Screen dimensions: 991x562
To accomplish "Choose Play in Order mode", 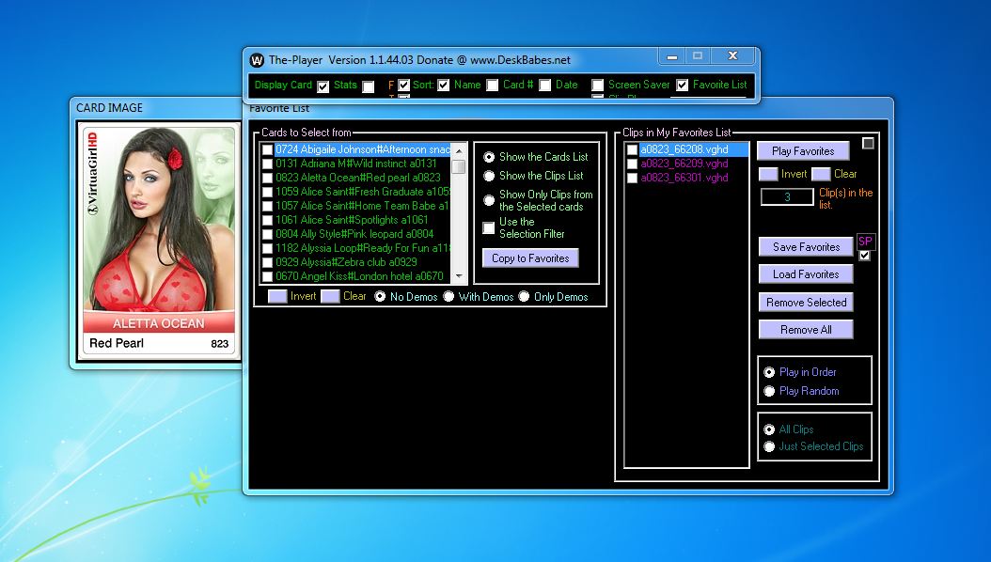I will tap(769, 372).
